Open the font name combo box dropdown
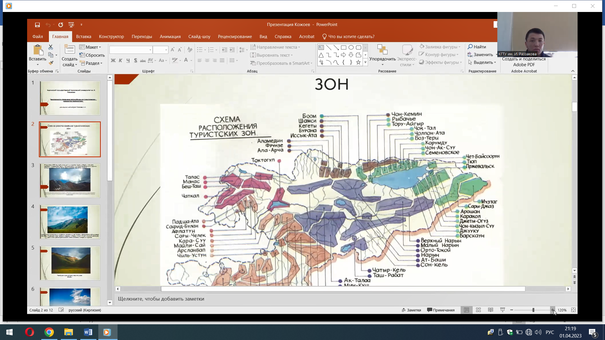Screen dimensions: 605x340 coord(150,50)
